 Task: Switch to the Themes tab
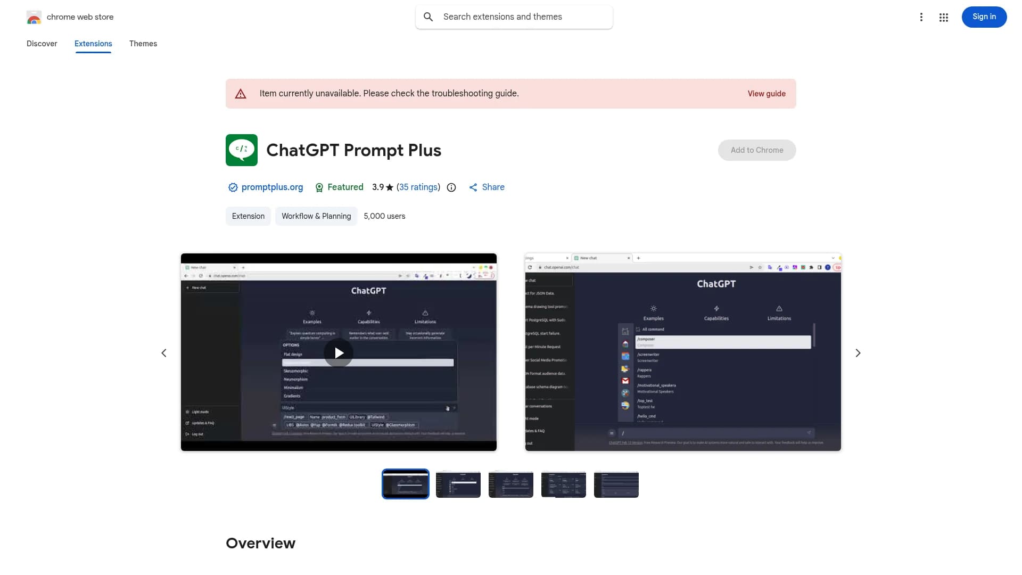143,44
